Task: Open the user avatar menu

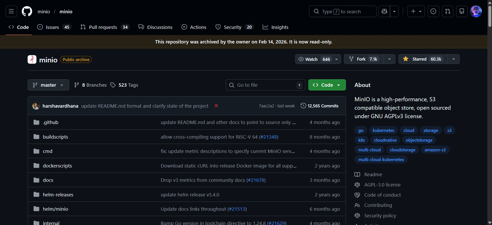Action: (476, 12)
